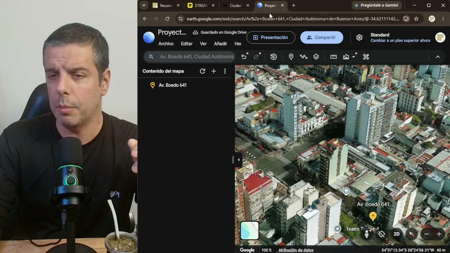Click the browser address bar URL
This screenshot has width=450, height=253.
pos(293,19)
